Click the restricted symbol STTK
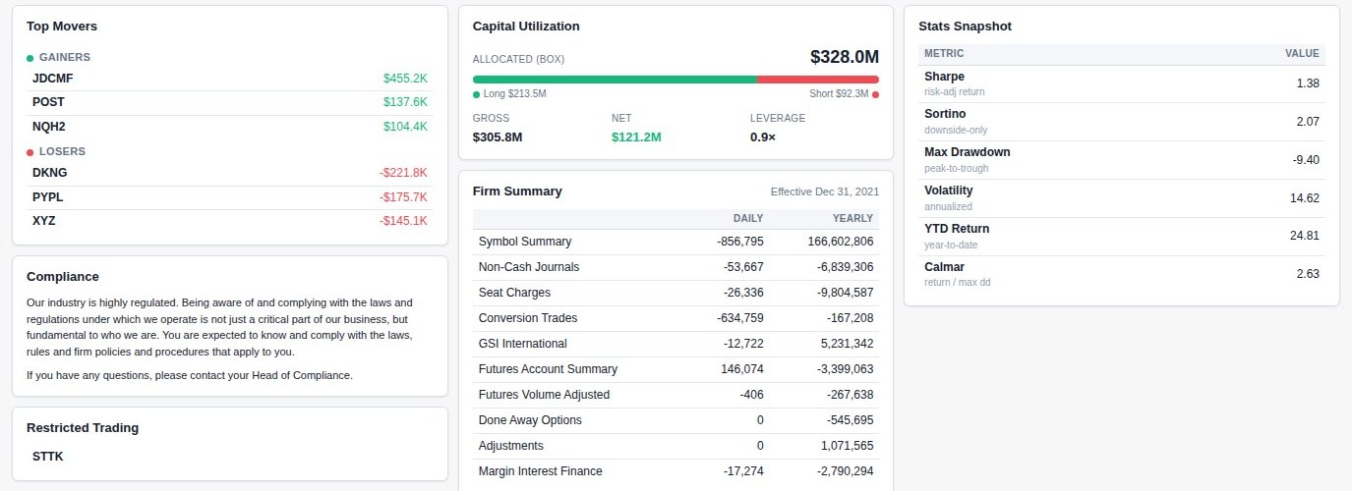 tap(47, 457)
